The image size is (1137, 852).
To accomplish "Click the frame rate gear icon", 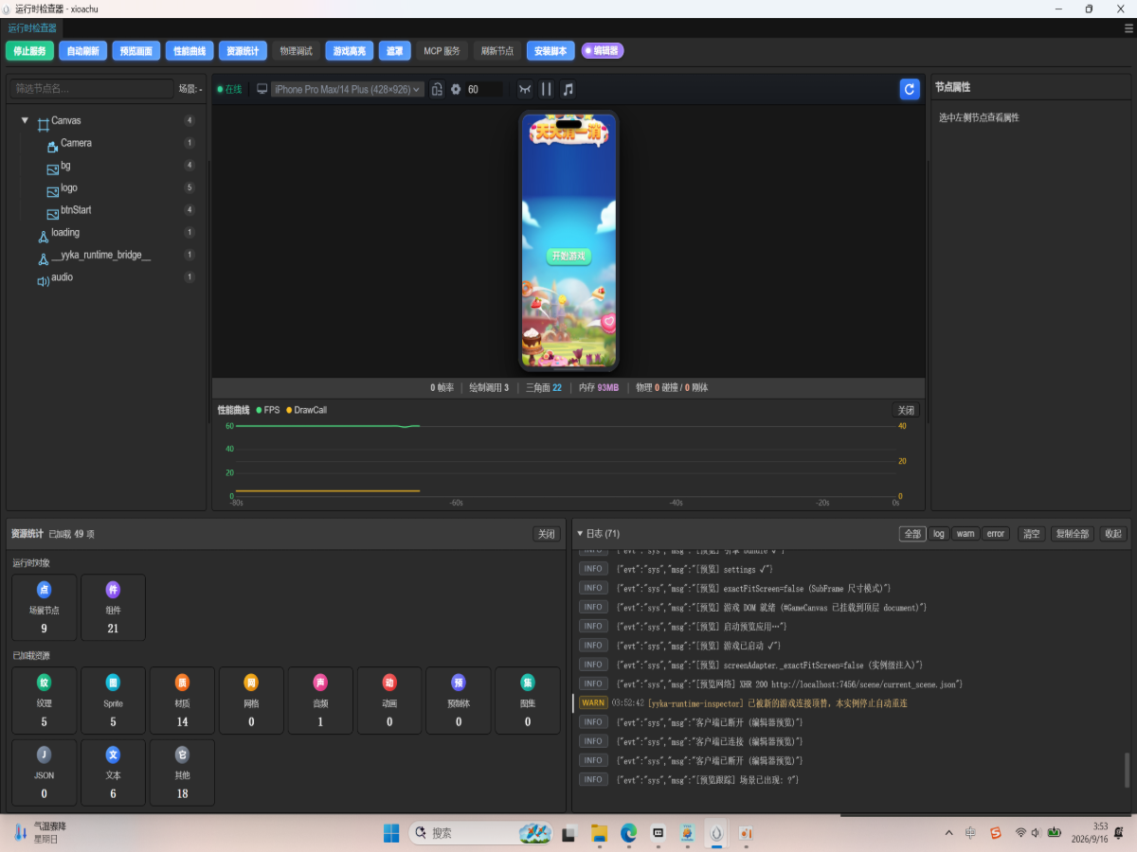I will coord(456,89).
